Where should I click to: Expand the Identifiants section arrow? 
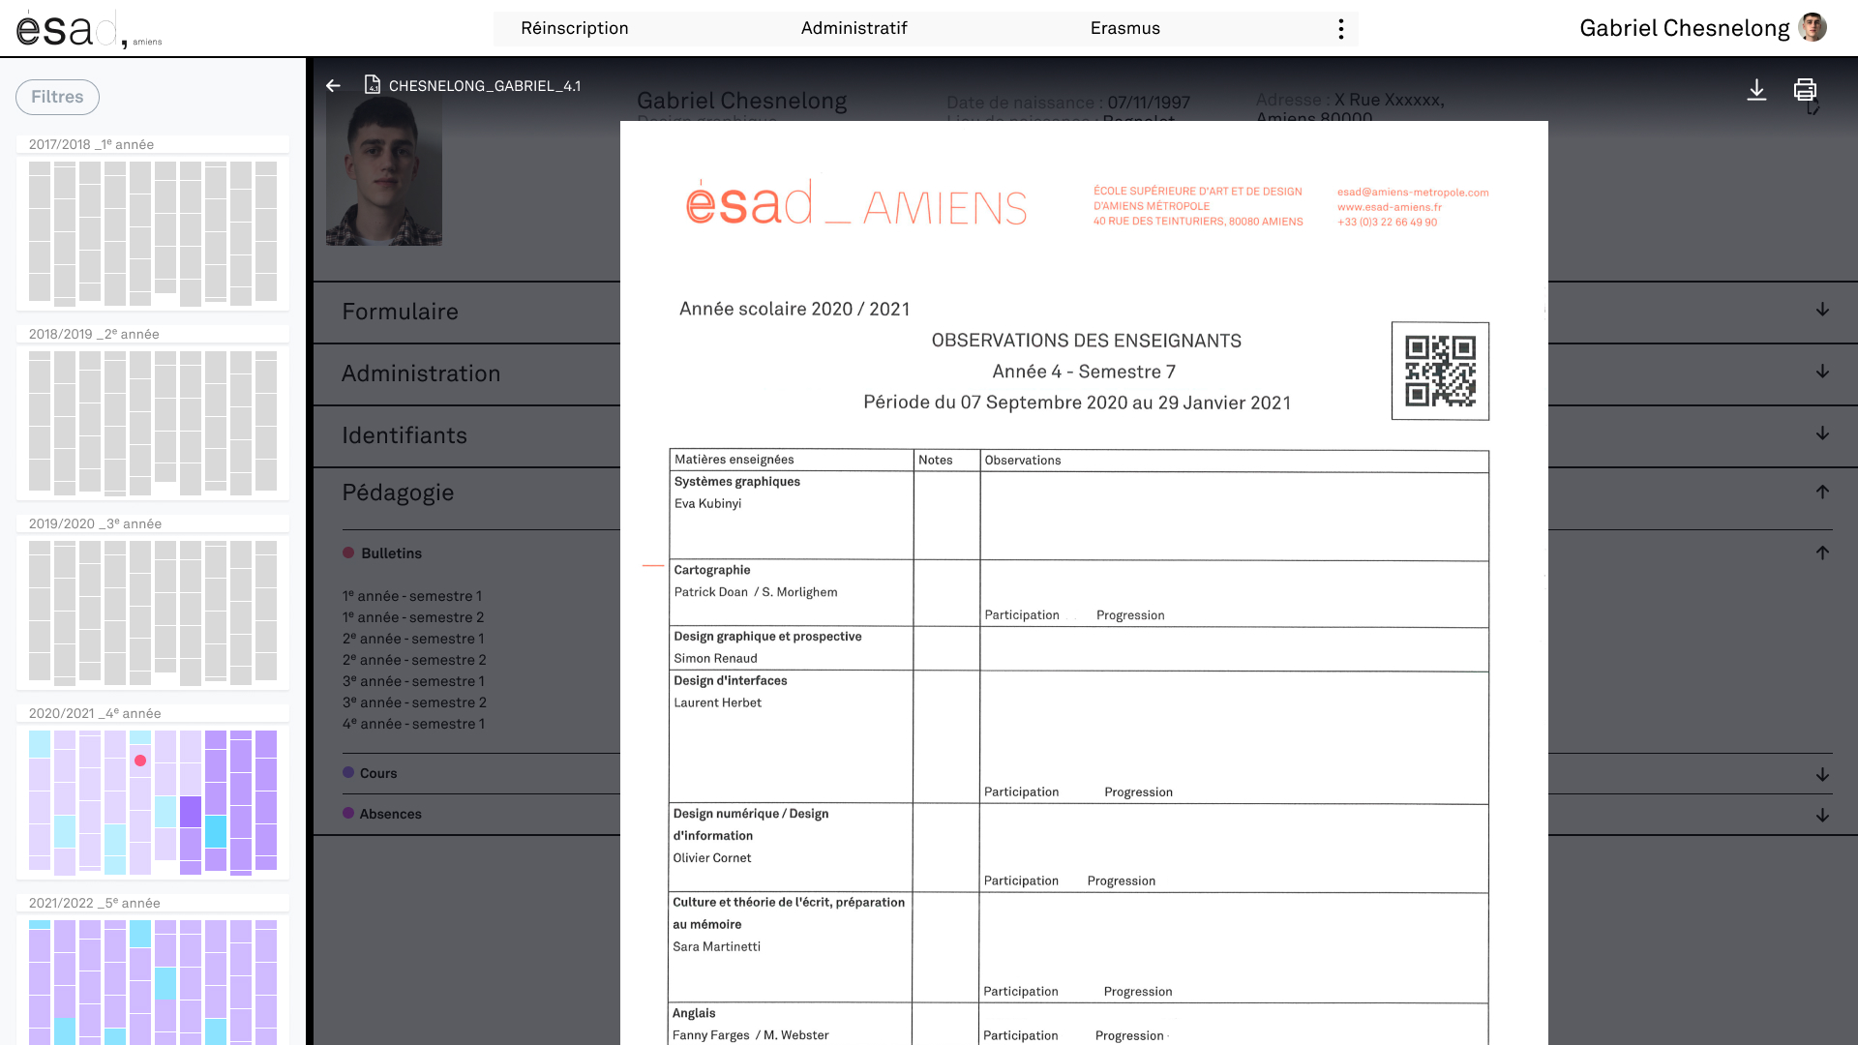pos(1822,433)
